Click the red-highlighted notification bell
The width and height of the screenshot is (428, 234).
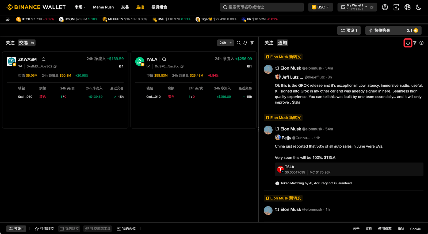[x=408, y=43]
